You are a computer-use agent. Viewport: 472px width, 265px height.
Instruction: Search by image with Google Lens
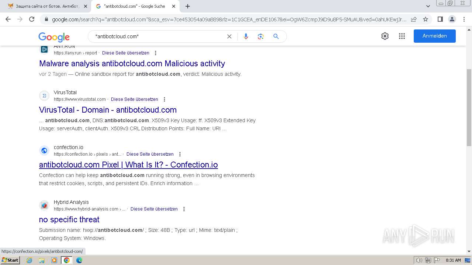point(261,36)
